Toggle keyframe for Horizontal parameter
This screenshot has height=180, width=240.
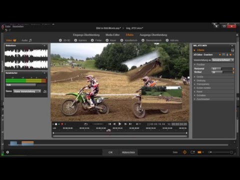pos(233,68)
